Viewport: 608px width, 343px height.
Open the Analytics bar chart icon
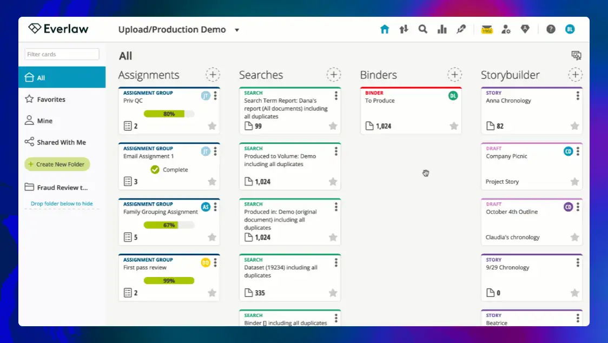pos(441,29)
